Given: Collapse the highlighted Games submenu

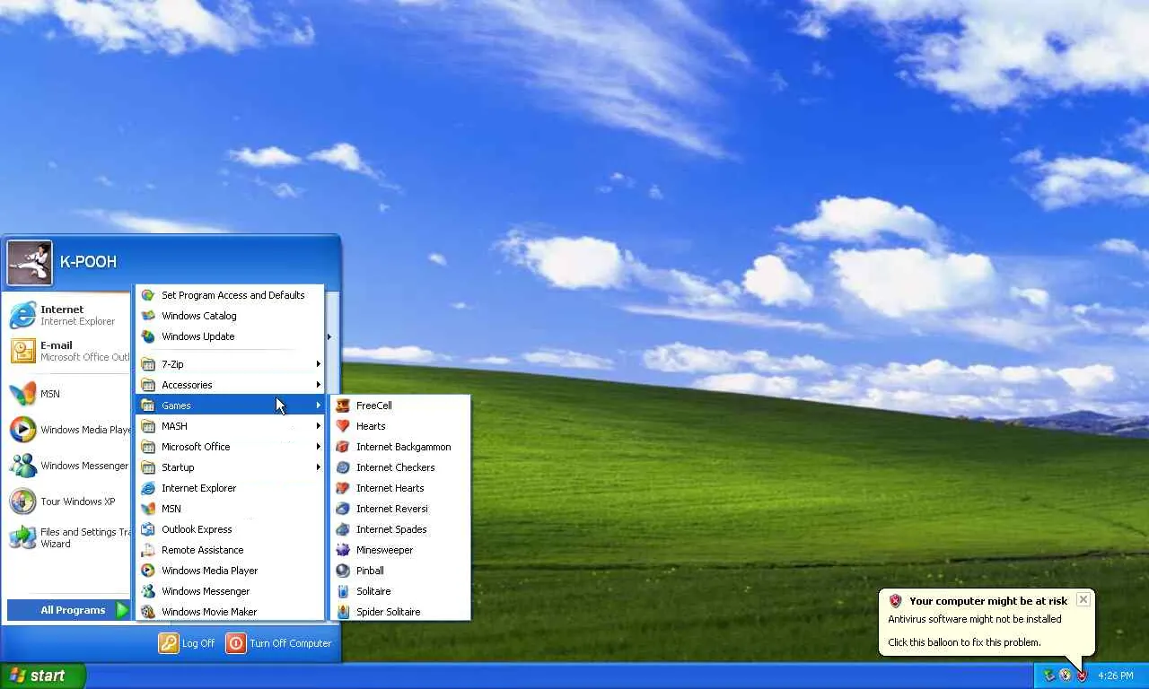Looking at the screenshot, I should pos(230,406).
